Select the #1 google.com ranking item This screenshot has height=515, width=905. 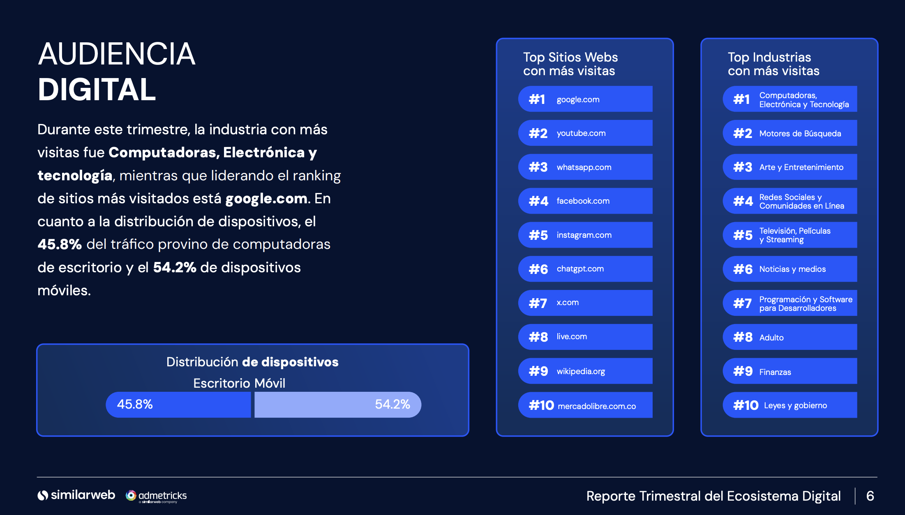click(x=585, y=99)
